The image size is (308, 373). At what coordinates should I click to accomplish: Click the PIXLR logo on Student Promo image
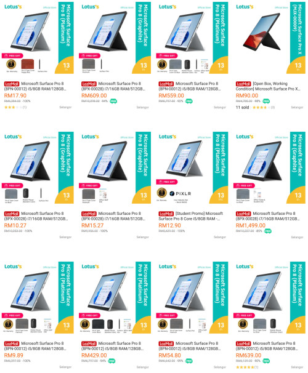(x=180, y=194)
